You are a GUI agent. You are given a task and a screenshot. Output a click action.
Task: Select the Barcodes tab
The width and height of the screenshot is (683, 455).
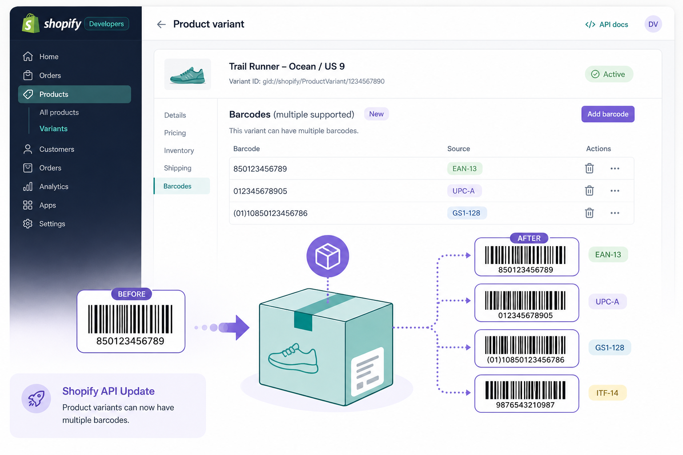[x=182, y=186]
